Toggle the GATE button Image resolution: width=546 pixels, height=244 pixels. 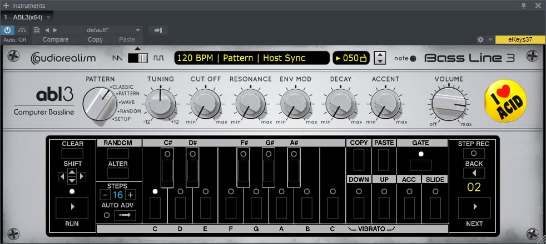click(421, 165)
